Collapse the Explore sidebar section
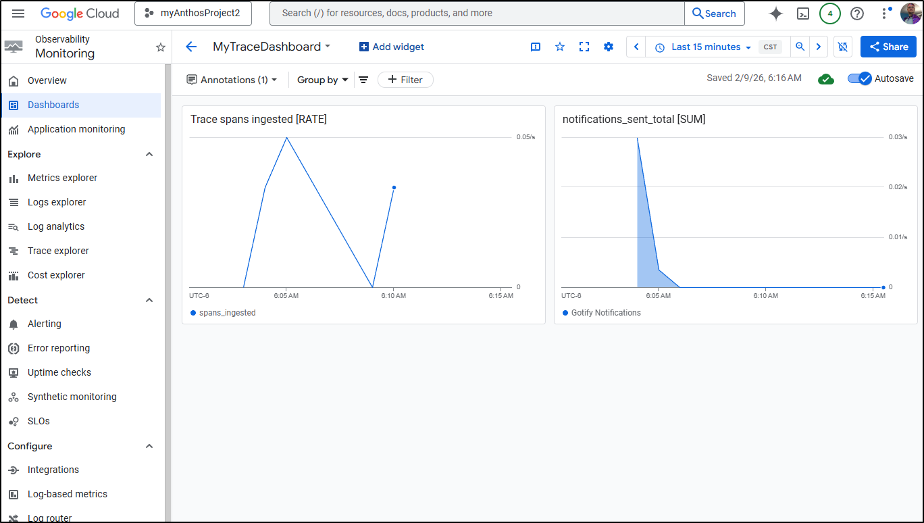This screenshot has height=523, width=924. point(149,154)
